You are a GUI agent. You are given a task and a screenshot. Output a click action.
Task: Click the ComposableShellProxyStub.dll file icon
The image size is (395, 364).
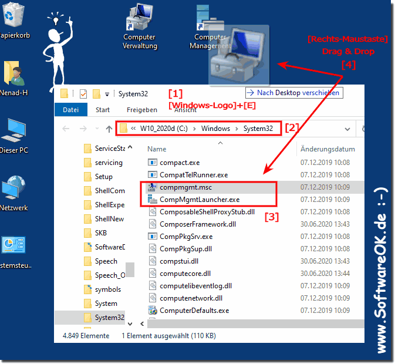[153, 212]
